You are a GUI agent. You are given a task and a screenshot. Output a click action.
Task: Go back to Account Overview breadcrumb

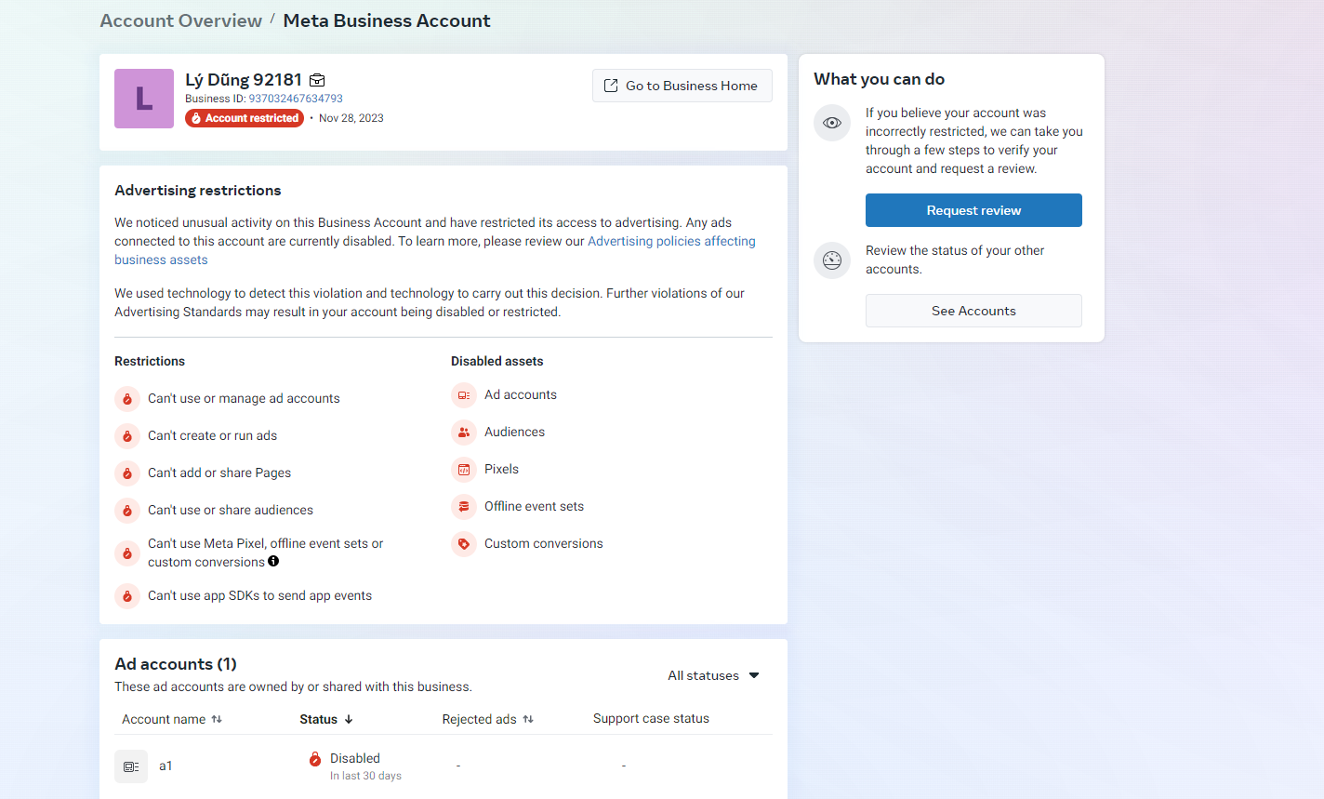coord(181,20)
